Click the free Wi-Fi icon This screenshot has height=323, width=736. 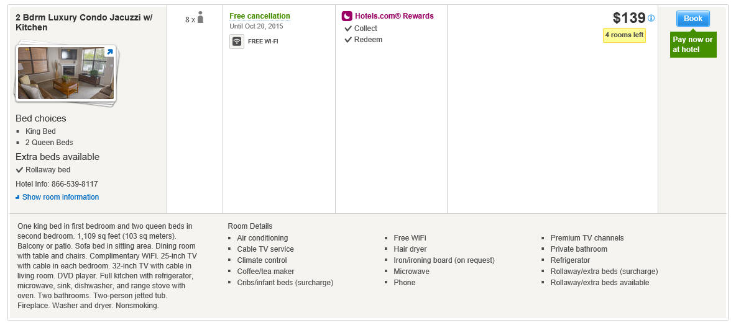click(237, 41)
